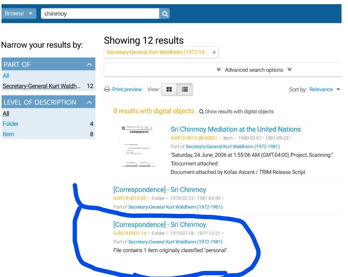Open the Sort by Relevance dropdown
The height and width of the screenshot is (277, 348).
(324, 89)
